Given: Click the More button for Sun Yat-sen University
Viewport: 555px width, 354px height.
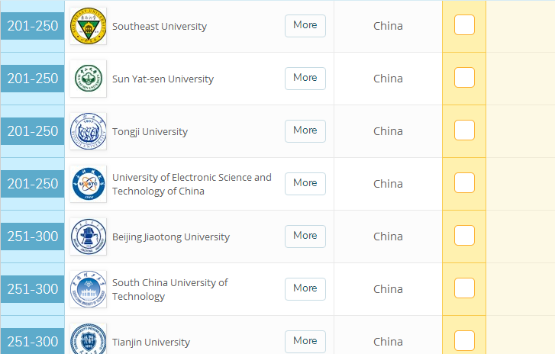Looking at the screenshot, I should [305, 78].
